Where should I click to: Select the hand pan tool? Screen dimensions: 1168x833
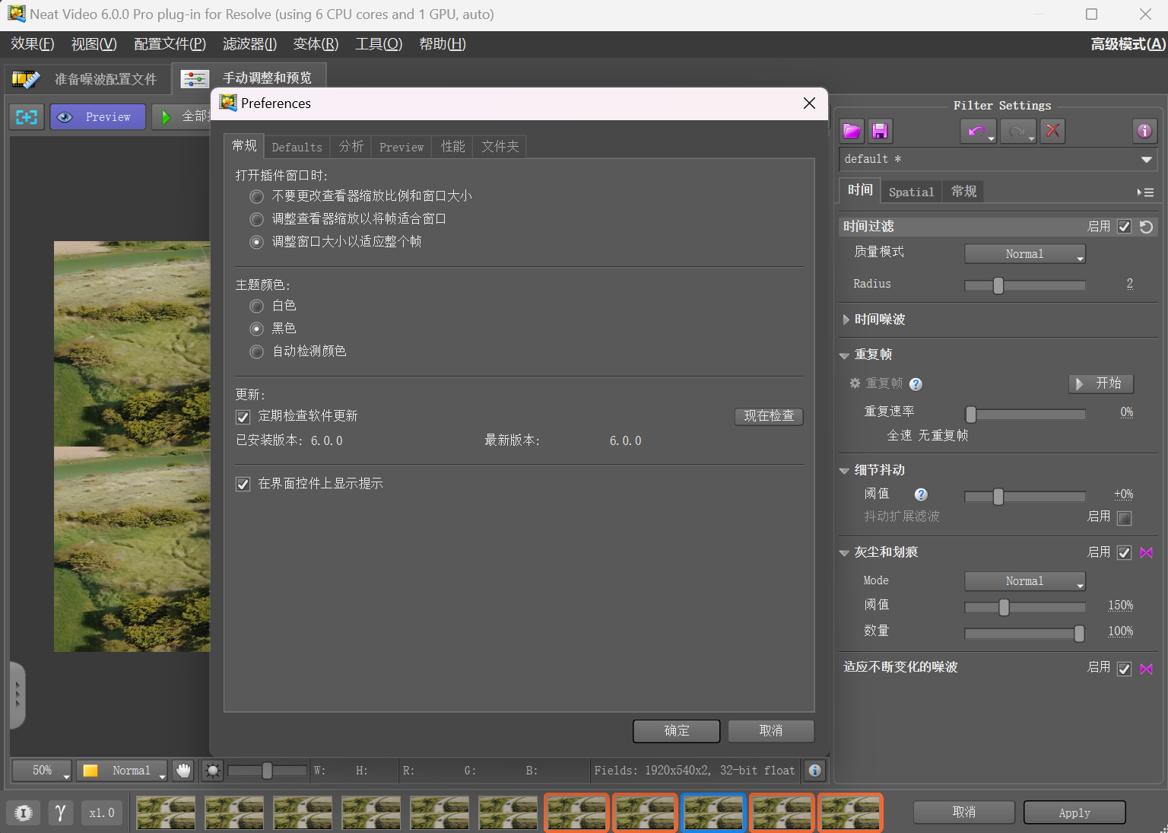[183, 771]
